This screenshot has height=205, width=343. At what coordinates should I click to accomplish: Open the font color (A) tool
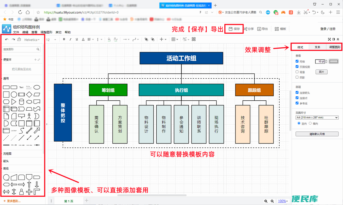click(83, 39)
